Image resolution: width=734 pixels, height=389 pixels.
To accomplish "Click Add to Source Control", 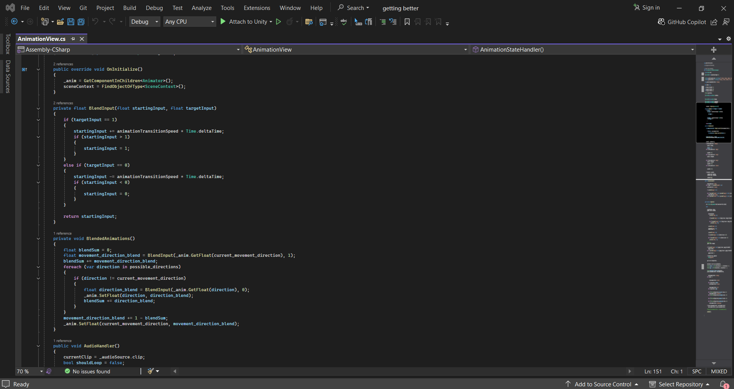I will (603, 384).
